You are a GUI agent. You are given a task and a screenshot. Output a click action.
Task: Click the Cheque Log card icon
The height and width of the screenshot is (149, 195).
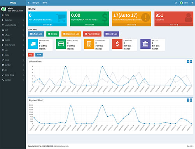click(61, 44)
